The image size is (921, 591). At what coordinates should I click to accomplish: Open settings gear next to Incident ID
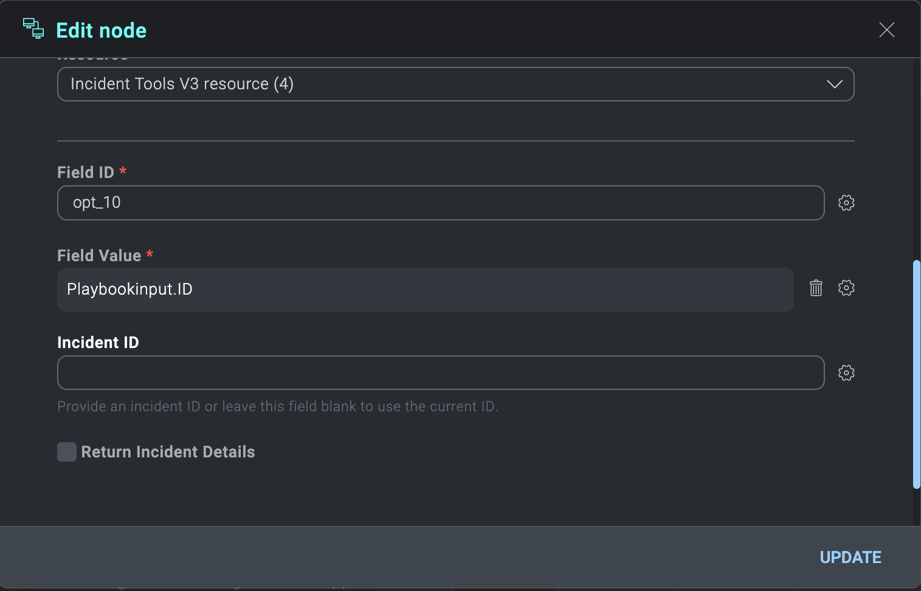click(x=846, y=372)
